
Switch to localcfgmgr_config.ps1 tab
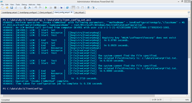[x=29, y=12]
